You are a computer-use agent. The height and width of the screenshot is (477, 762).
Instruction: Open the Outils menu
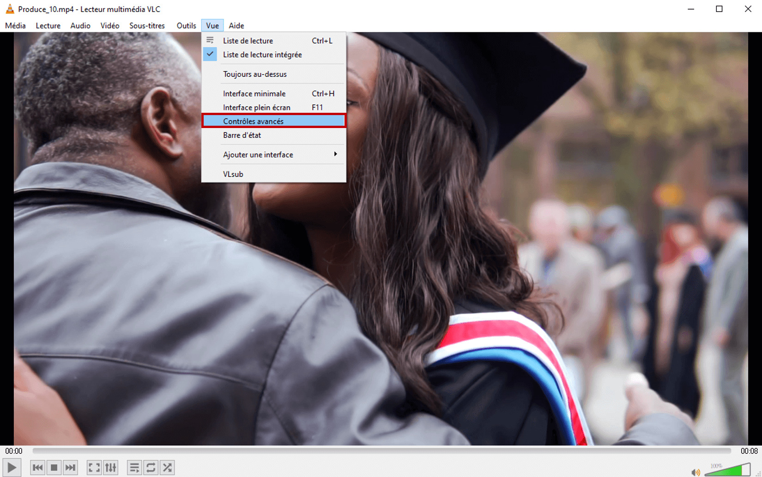point(186,25)
